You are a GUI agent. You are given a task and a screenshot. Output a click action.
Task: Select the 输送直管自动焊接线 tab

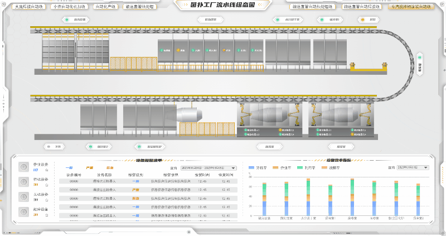pos(361,7)
